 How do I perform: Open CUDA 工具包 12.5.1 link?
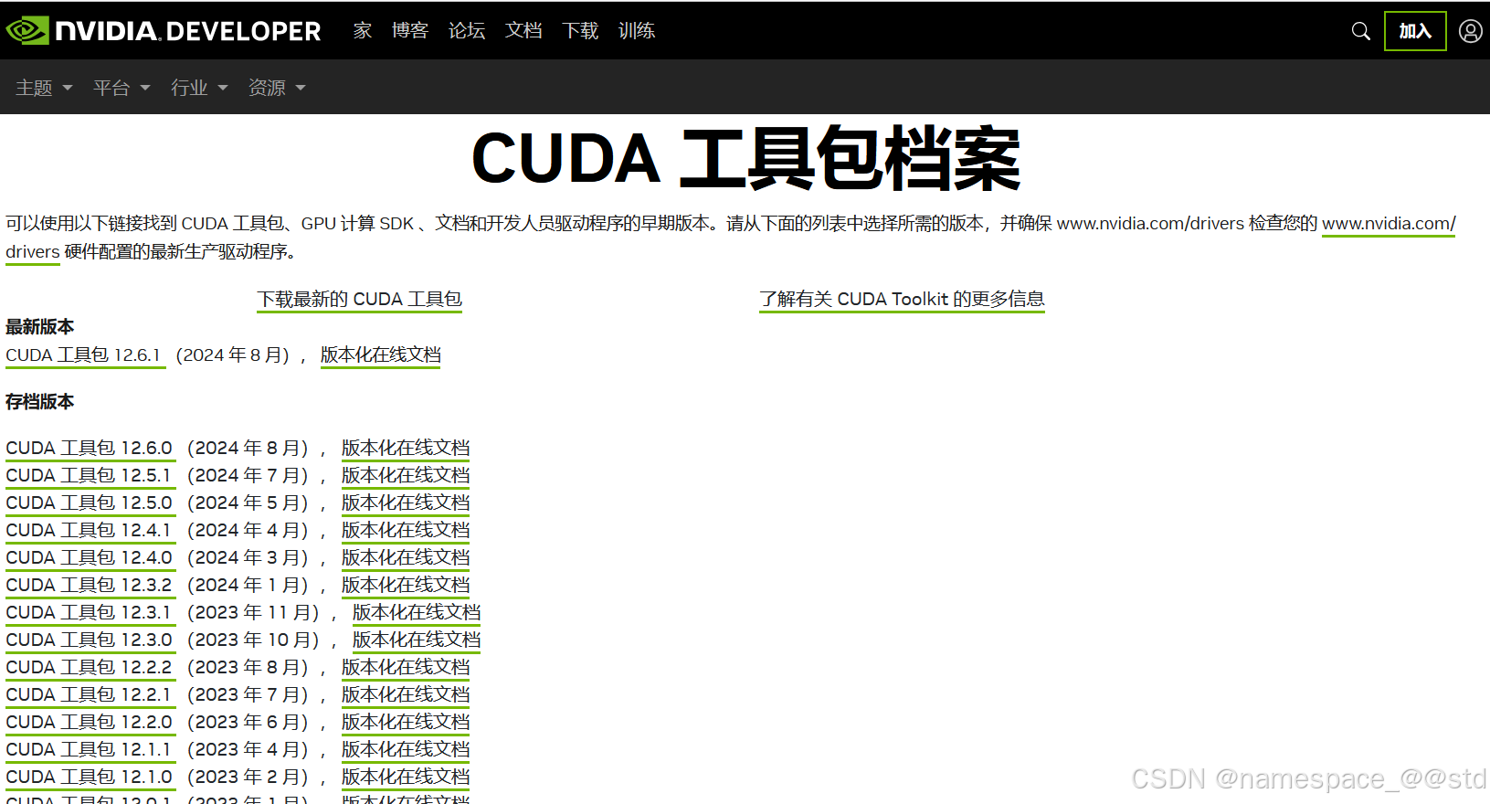point(89,476)
